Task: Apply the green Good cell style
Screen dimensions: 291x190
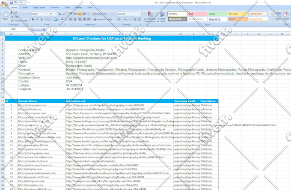Action: [217, 14]
